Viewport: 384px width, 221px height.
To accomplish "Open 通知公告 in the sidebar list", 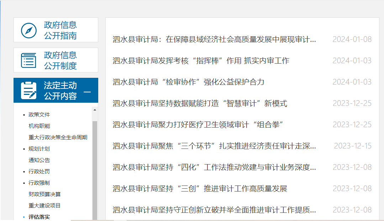I will coord(39,160).
